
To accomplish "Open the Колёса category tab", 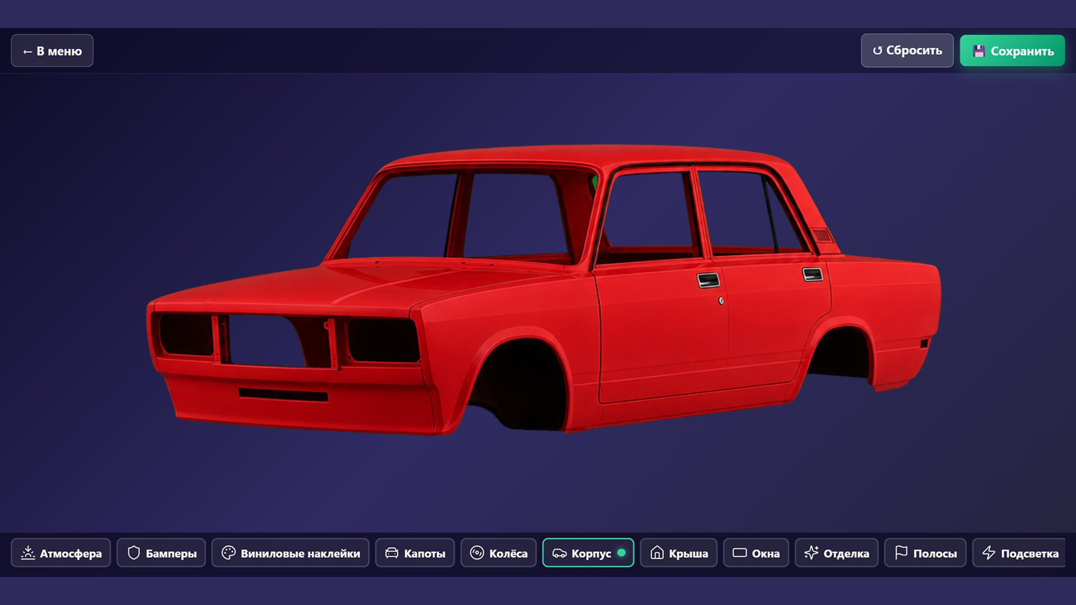I will (498, 553).
